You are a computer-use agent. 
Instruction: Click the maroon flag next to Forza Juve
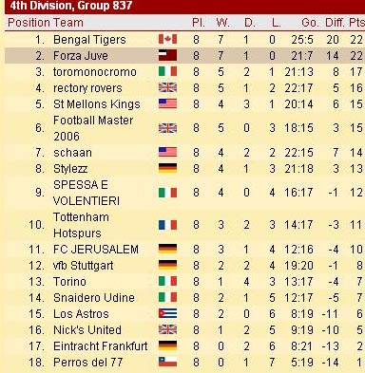tap(167, 55)
